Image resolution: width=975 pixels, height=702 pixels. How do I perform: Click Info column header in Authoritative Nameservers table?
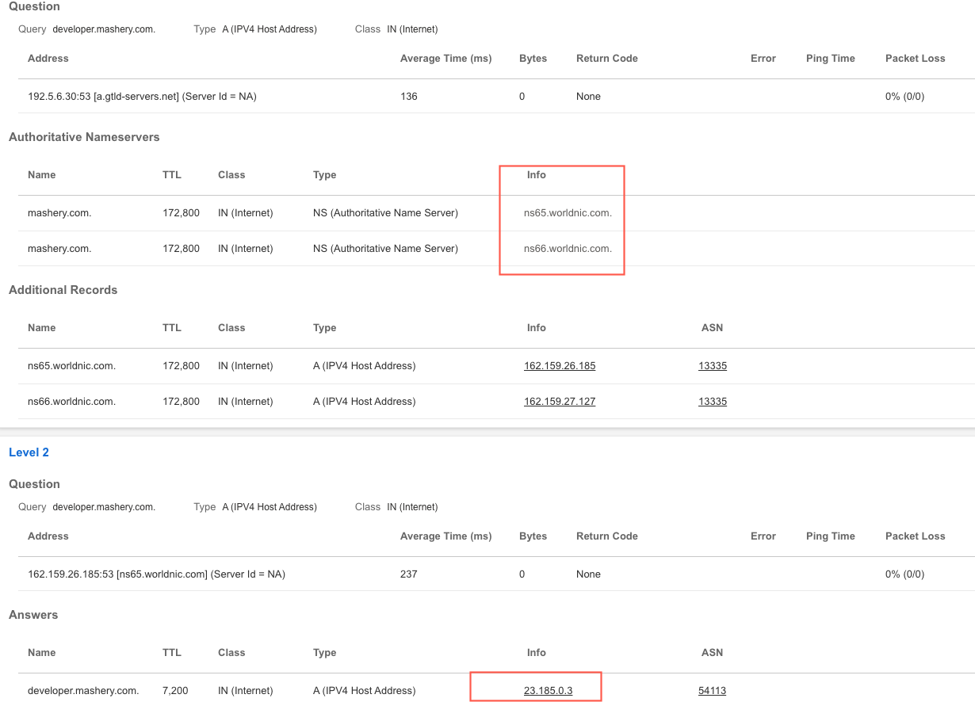[x=537, y=175]
